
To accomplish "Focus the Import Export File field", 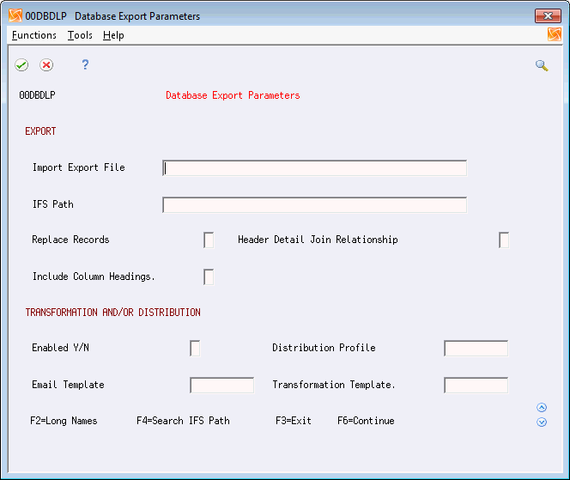I will [315, 168].
